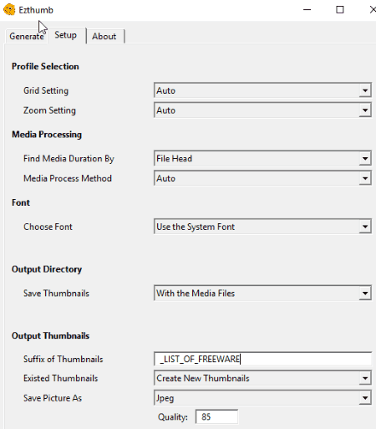Close the Ezthumb window
This screenshot has width=376, height=429.
coord(372,10)
